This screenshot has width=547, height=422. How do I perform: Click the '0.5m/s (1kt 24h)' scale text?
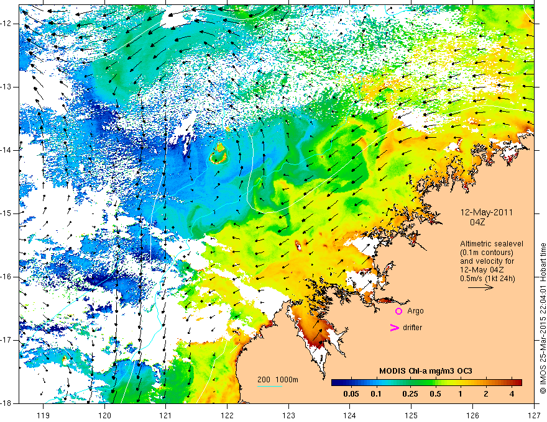click(487, 279)
